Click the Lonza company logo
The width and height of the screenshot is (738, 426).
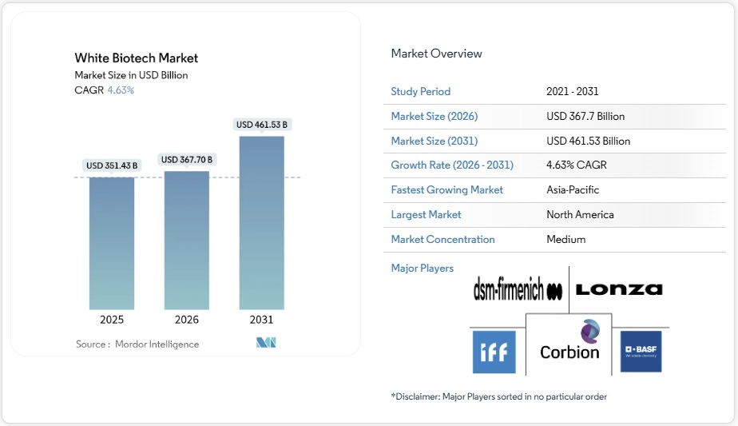coord(619,289)
